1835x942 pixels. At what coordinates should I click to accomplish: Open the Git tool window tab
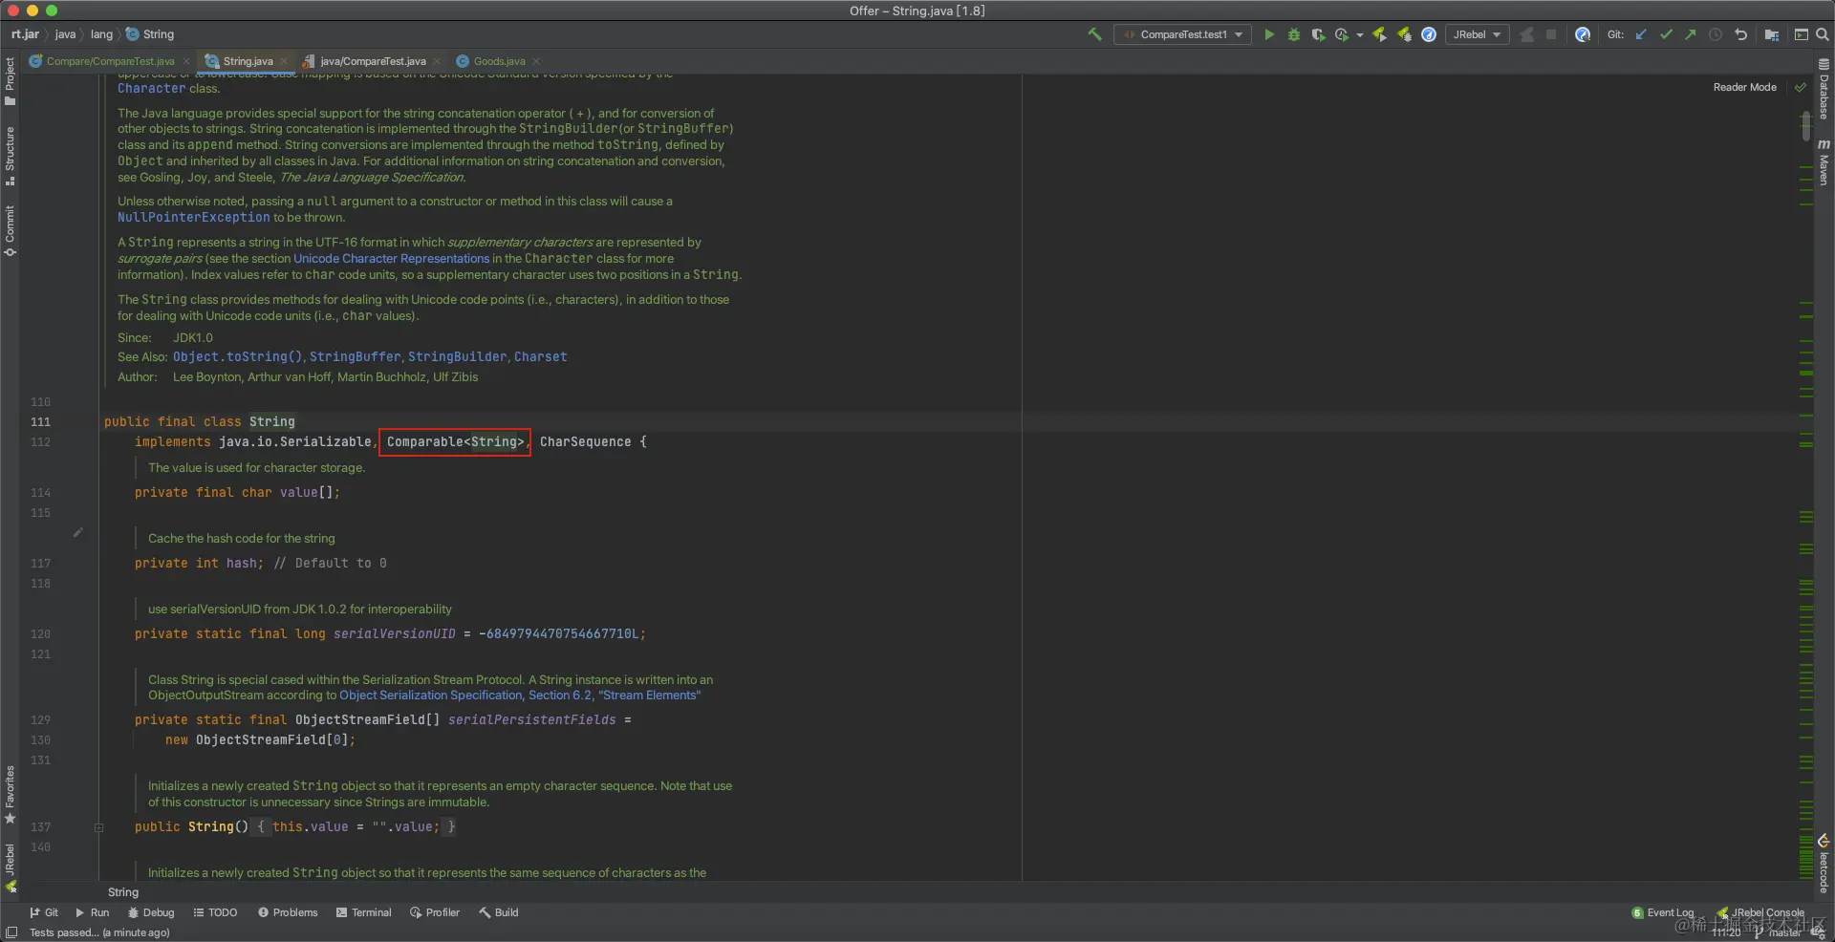pyautogui.click(x=44, y=912)
